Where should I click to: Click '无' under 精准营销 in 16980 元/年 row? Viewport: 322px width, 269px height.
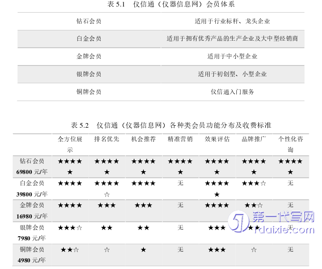pos(180,205)
